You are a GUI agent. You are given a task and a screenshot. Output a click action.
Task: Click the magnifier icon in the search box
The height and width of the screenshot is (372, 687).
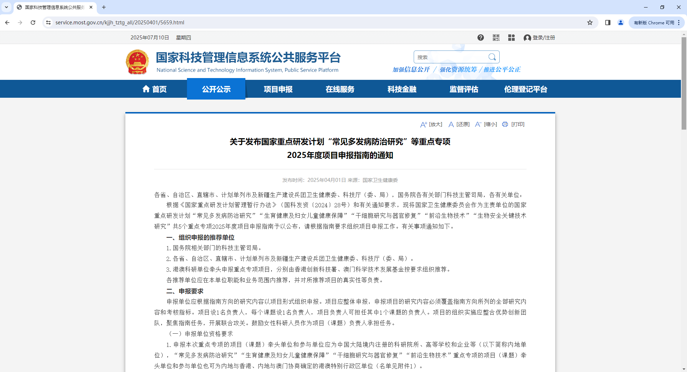[x=492, y=57]
